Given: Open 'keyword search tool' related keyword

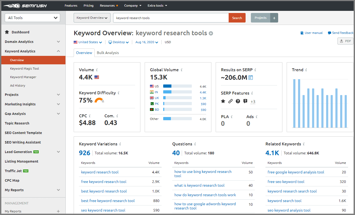Looking at the screenshot, I should tap(285, 201).
